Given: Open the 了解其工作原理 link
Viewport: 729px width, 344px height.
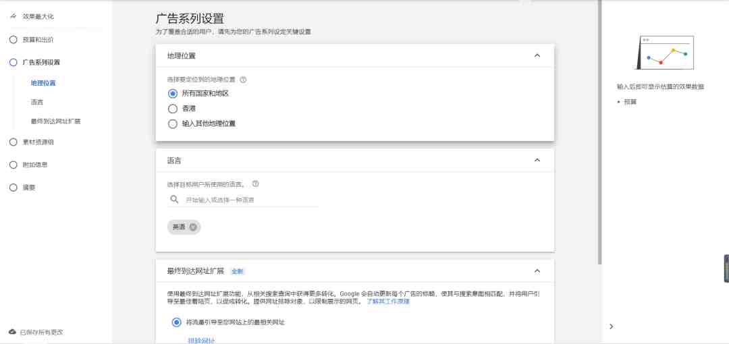Looking at the screenshot, I should point(388,302).
